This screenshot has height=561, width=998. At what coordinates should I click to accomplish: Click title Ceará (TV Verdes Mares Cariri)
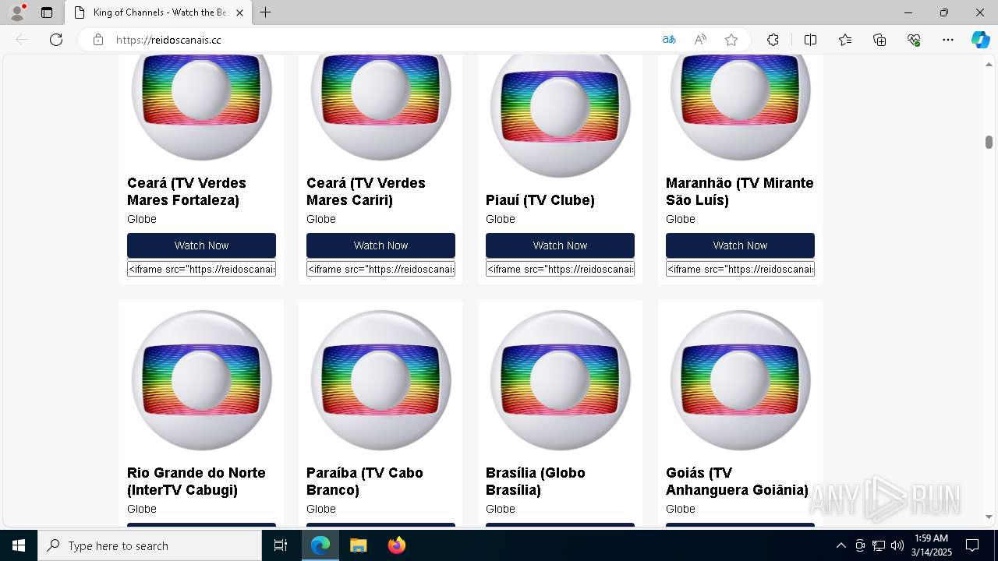point(366,192)
